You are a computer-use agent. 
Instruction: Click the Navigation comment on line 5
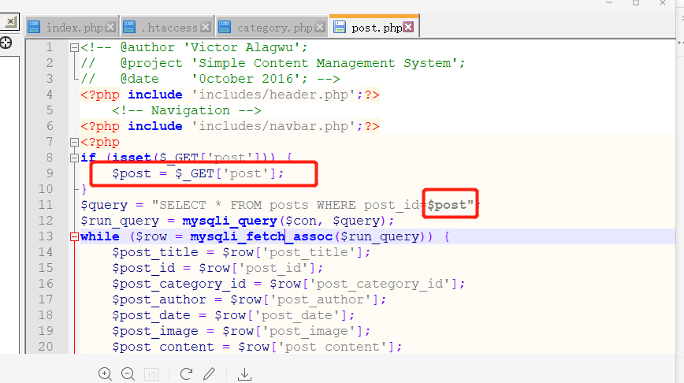pos(186,110)
